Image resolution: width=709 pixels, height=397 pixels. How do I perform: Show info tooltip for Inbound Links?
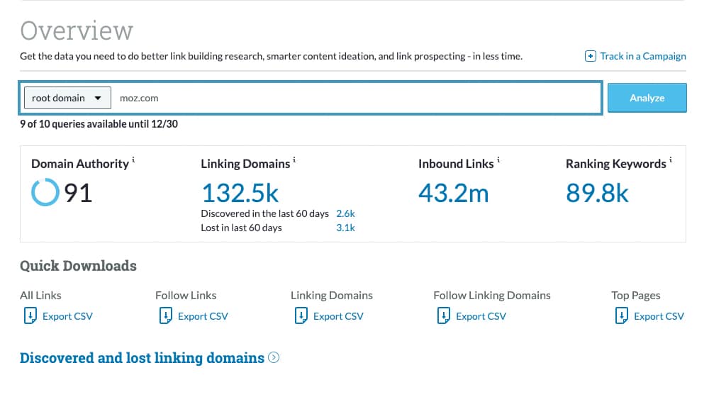[498, 160]
